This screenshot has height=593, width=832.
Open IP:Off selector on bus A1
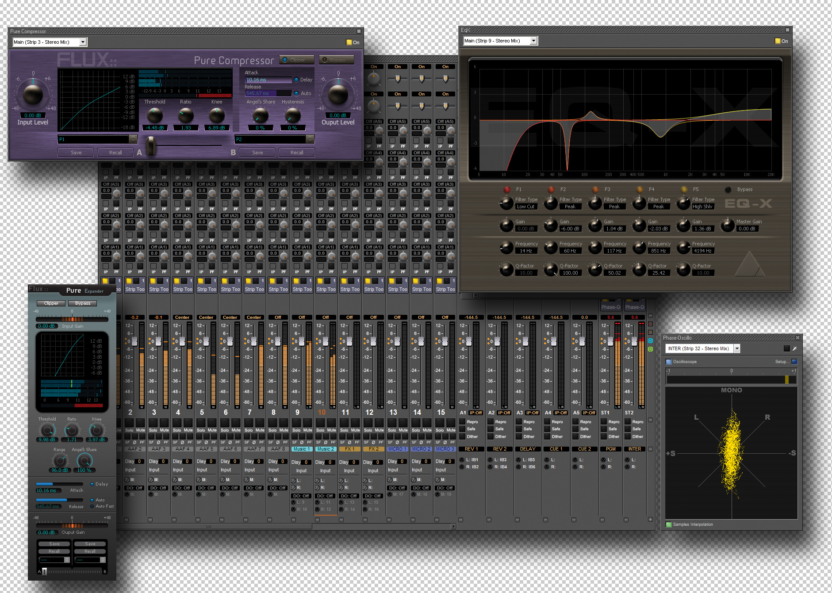tap(476, 413)
